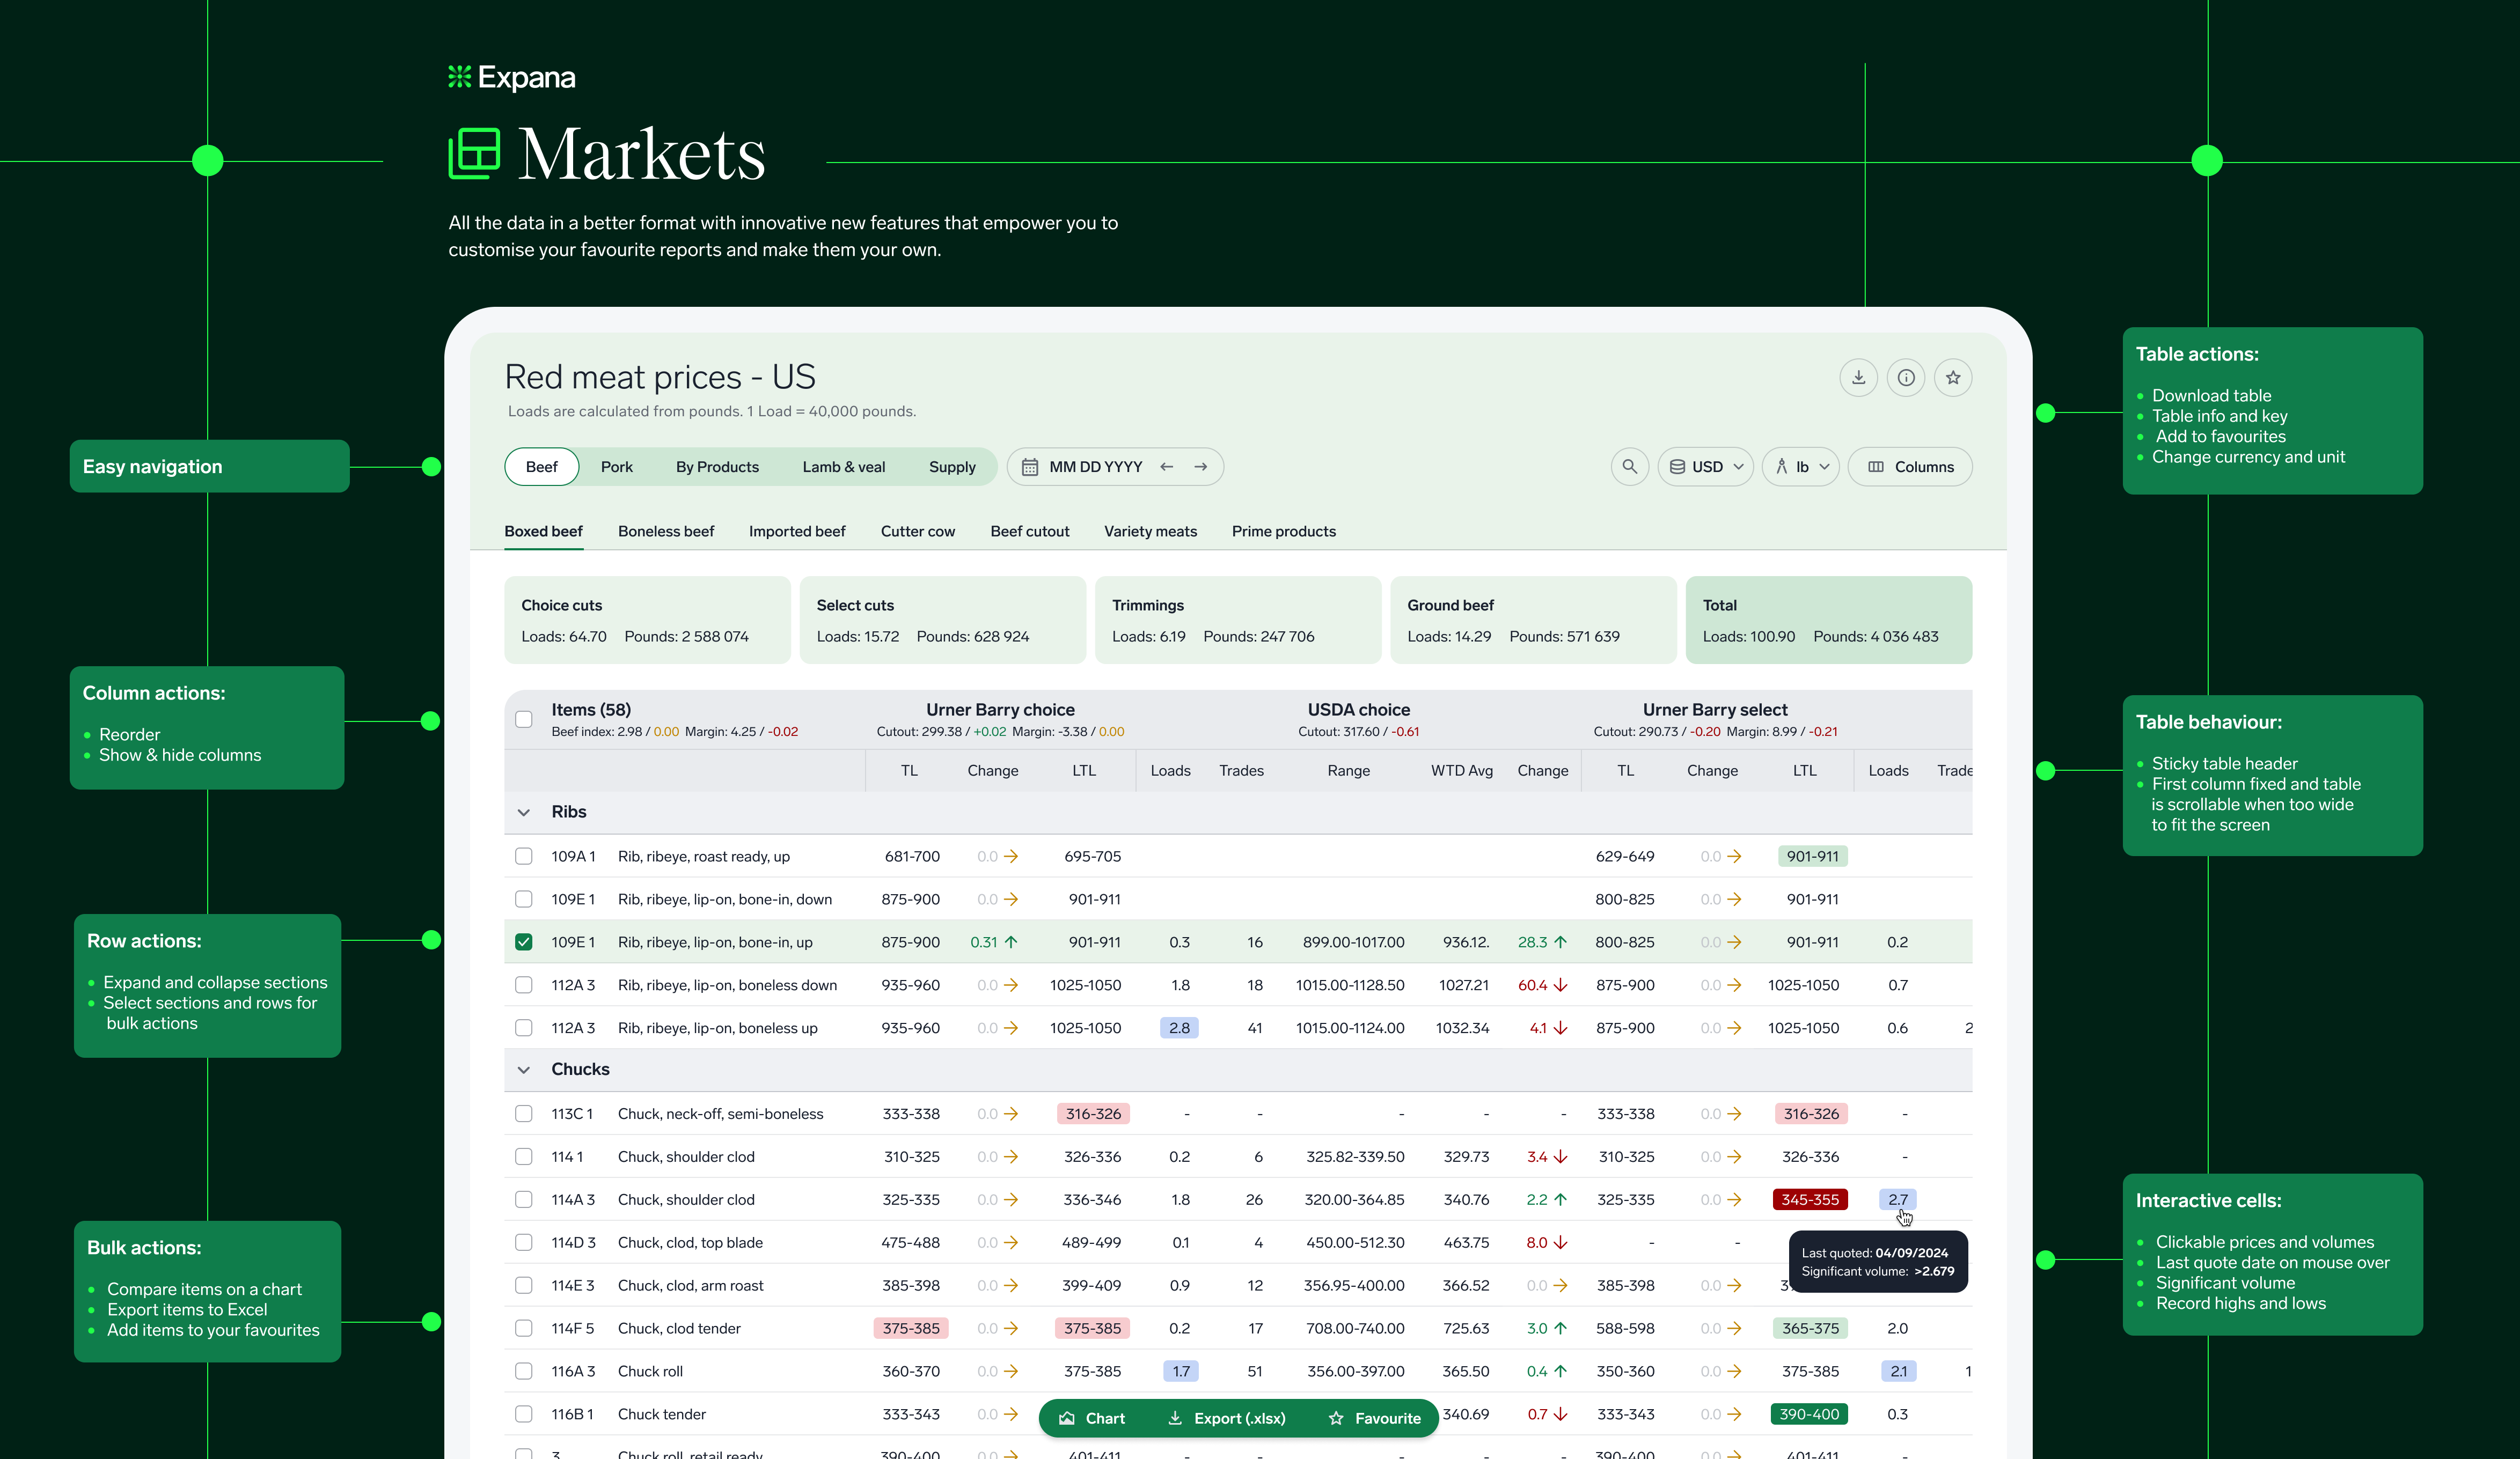
Task: Uncheck the checked 109E 1 row
Action: 524,942
